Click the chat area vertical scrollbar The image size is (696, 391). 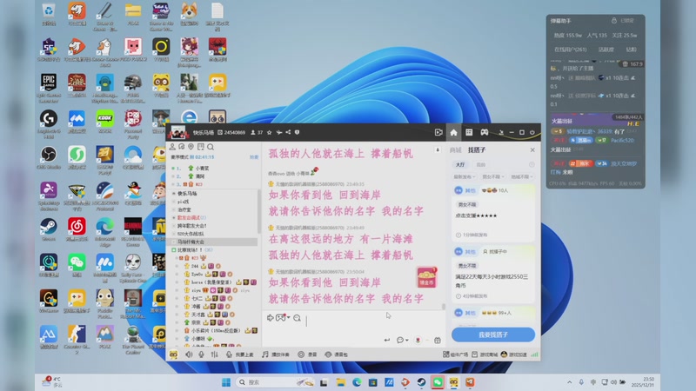point(443,307)
